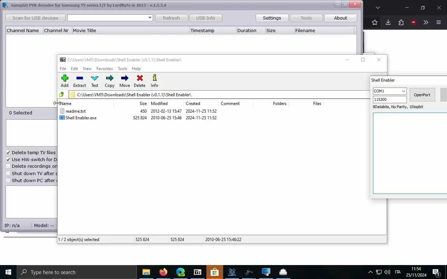447x279 pixels.
Task: Click the Delete icon in 7-Zip toolbar
Action: pyautogui.click(x=140, y=78)
